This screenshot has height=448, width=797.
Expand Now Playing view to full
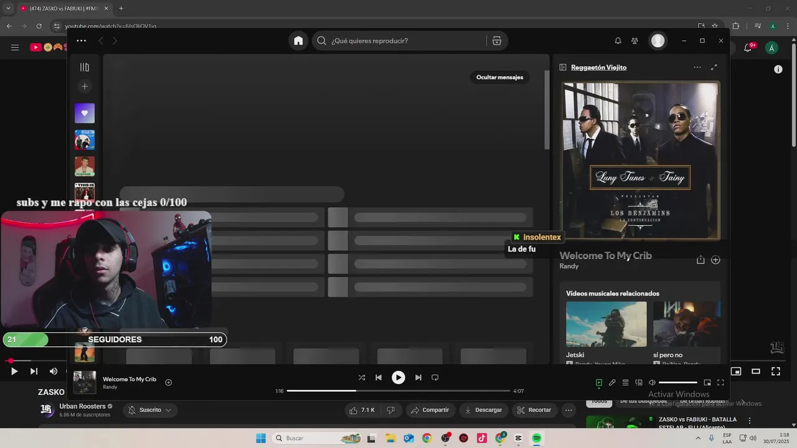click(x=714, y=67)
